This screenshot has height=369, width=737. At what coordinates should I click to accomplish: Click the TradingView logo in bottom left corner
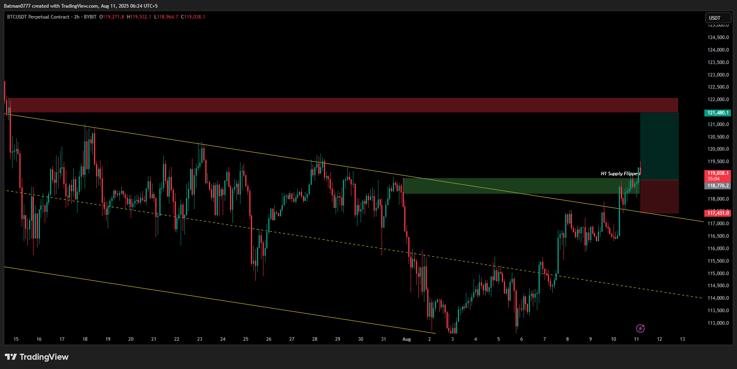point(36,357)
